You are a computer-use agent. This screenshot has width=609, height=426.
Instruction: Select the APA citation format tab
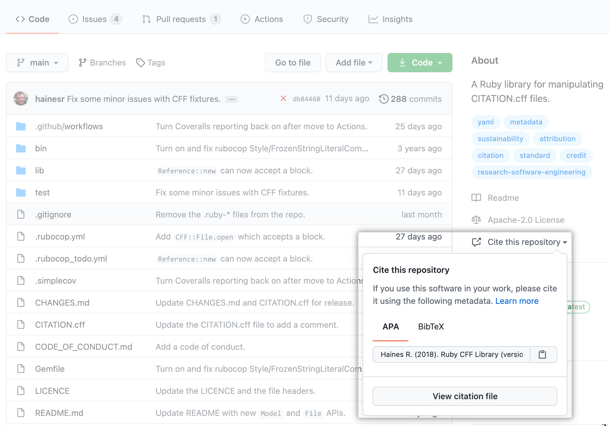[x=391, y=327]
